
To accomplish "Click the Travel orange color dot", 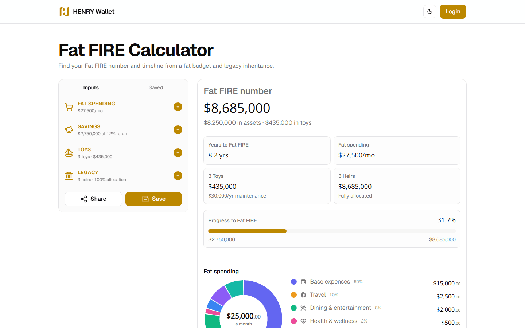I will (294, 295).
